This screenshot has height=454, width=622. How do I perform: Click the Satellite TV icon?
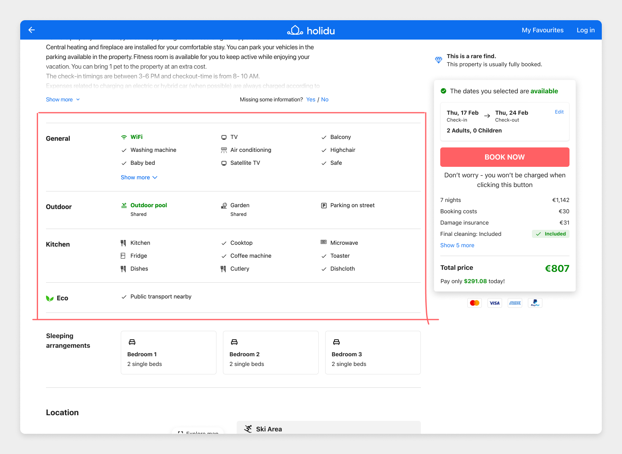(x=224, y=163)
